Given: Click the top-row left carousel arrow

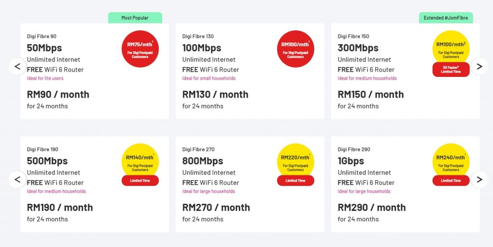Looking at the screenshot, I should [17, 66].
